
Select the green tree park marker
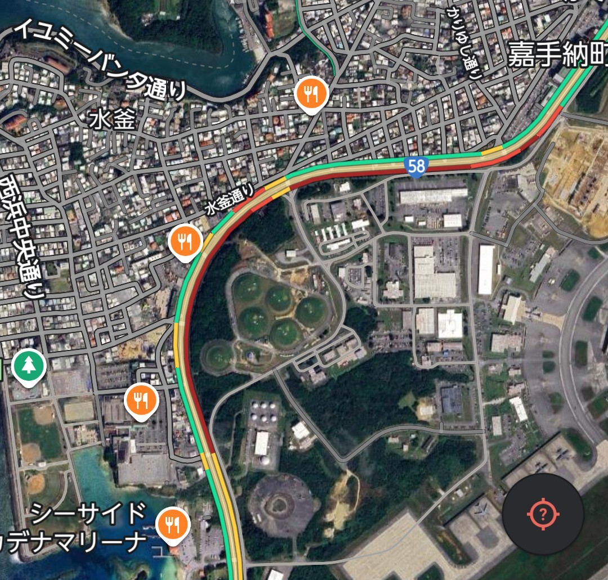pos(28,368)
